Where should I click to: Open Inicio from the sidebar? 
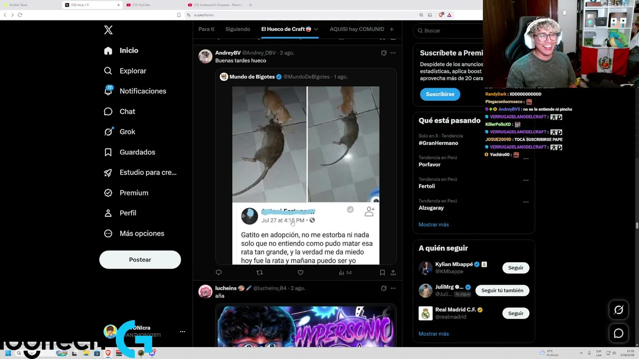121,50
